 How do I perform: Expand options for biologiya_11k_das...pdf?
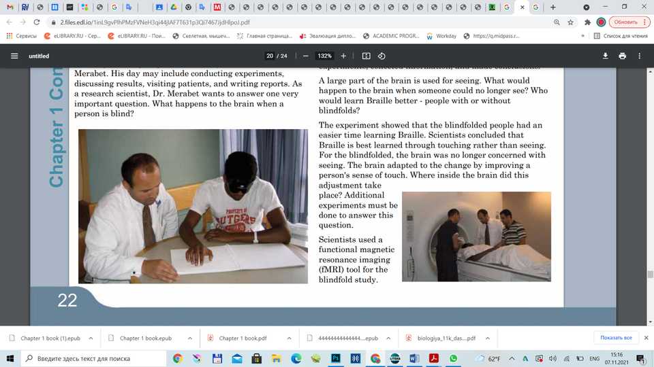click(487, 338)
